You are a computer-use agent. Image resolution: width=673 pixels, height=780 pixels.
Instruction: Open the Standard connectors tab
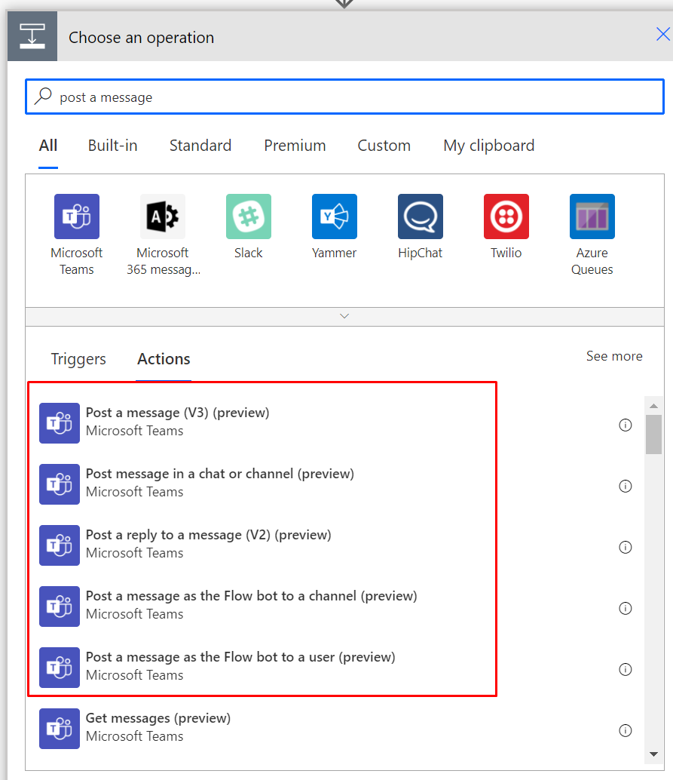pos(200,146)
